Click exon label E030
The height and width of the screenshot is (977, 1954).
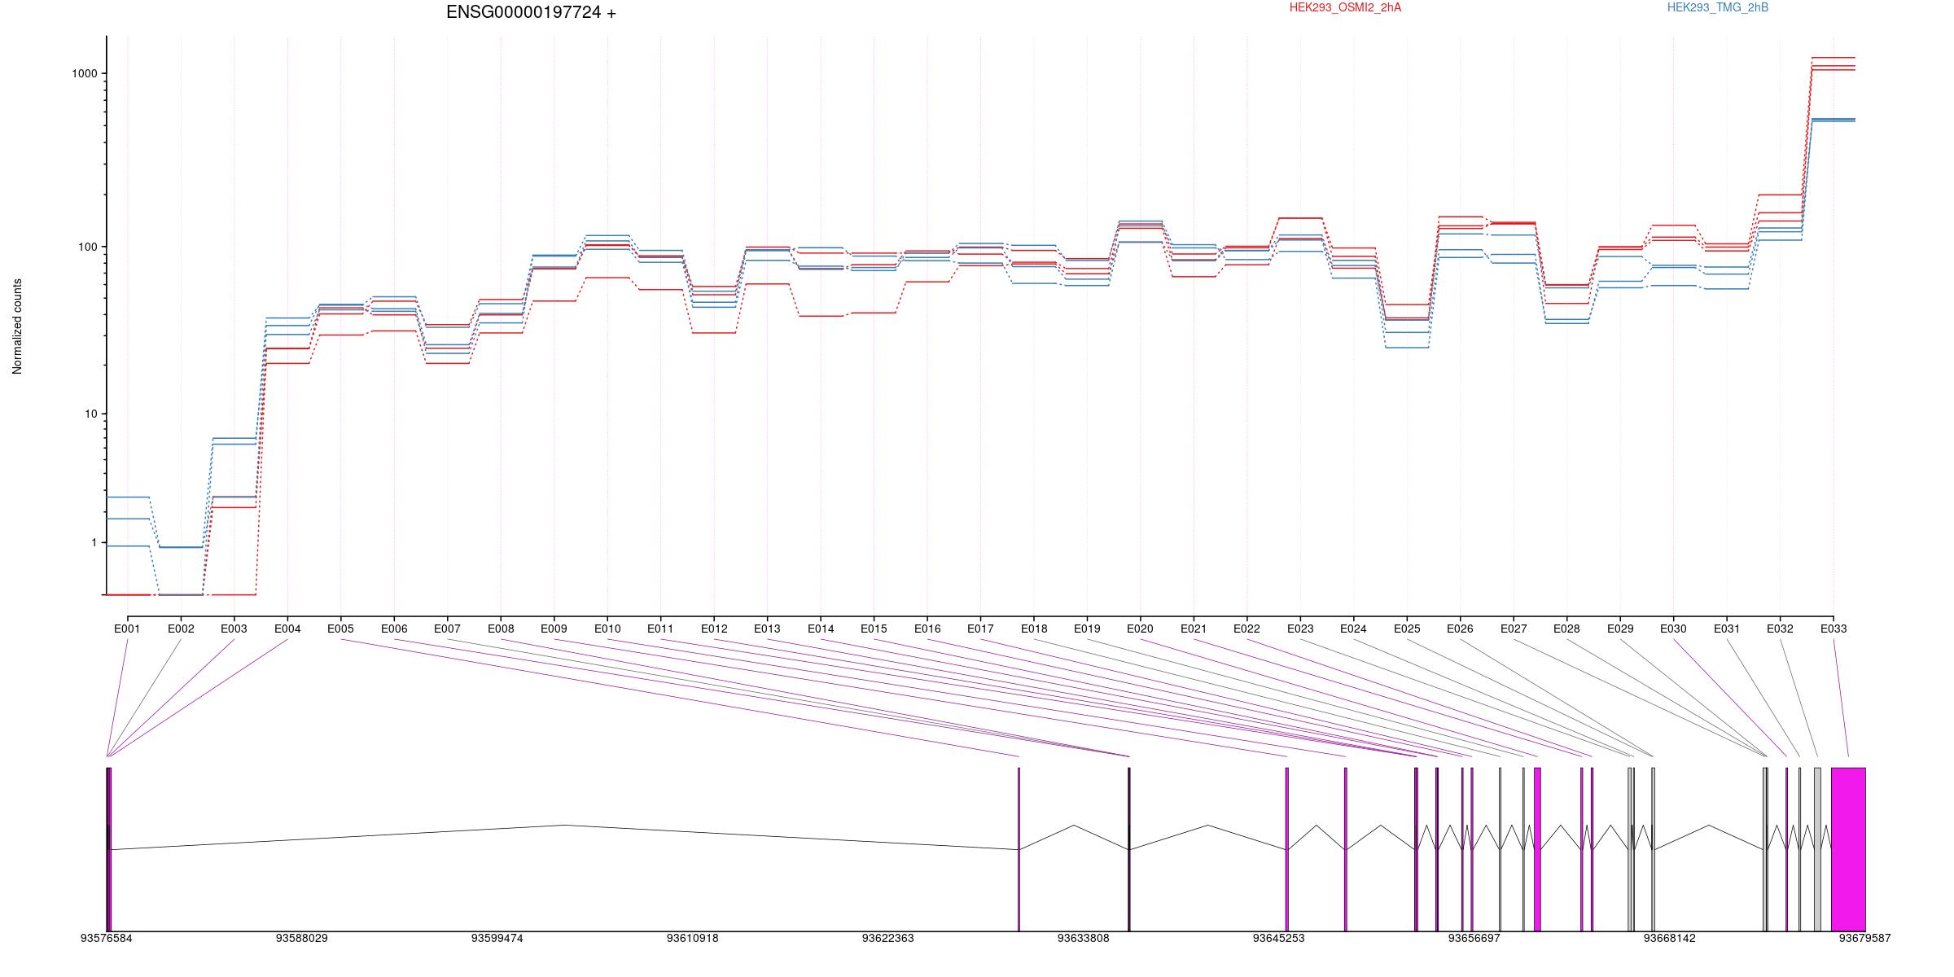pyautogui.click(x=1673, y=629)
